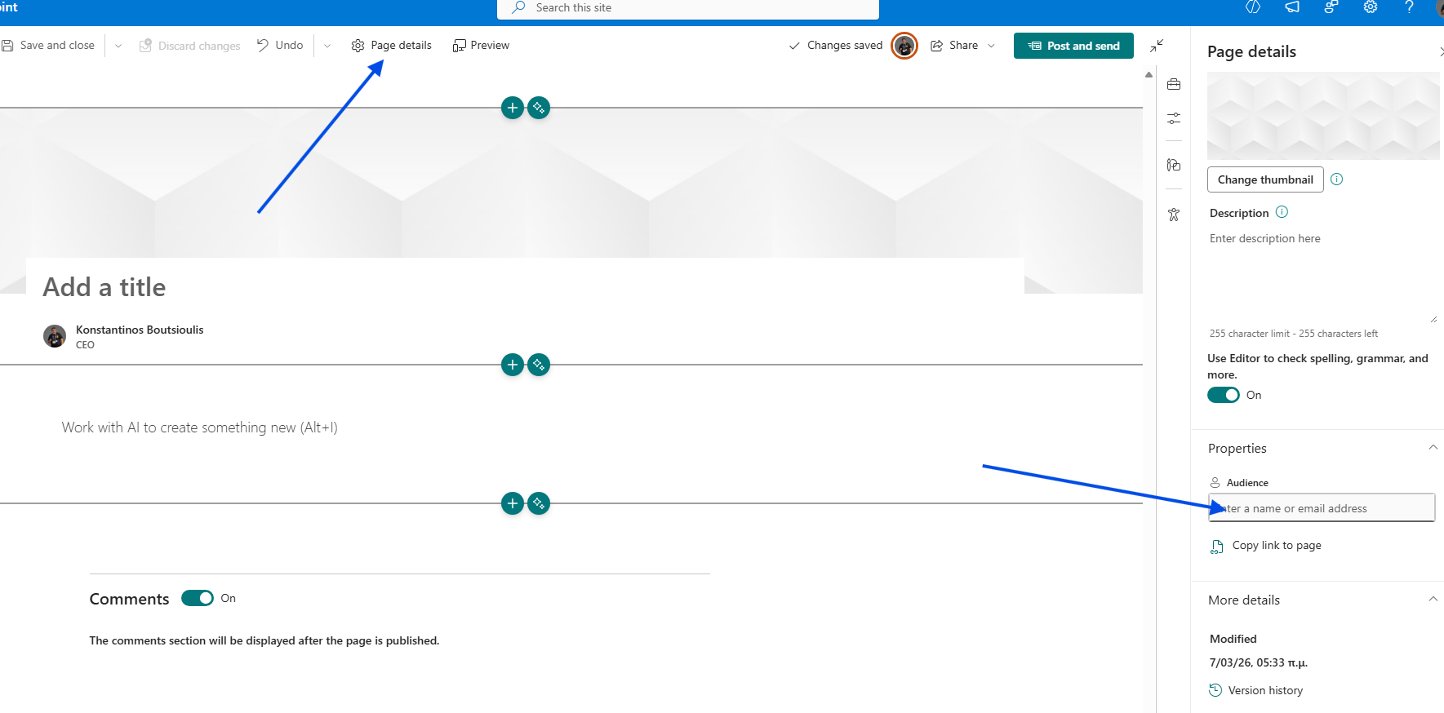Collapse the More details section
The image size is (1444, 713).
[1433, 600]
